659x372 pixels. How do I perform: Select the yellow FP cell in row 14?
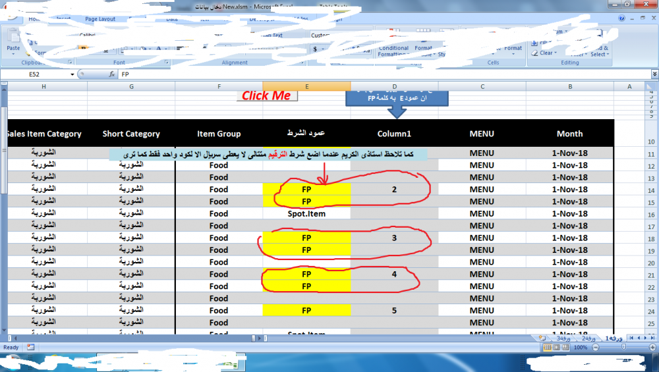click(x=307, y=190)
